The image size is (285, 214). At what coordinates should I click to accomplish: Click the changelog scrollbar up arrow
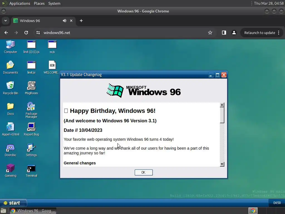222,105
